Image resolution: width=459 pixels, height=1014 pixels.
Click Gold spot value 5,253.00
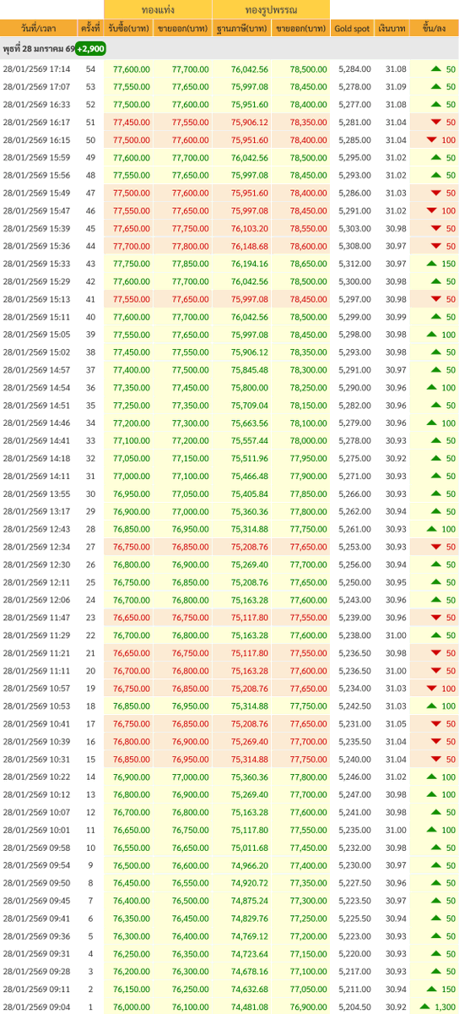[354, 547]
